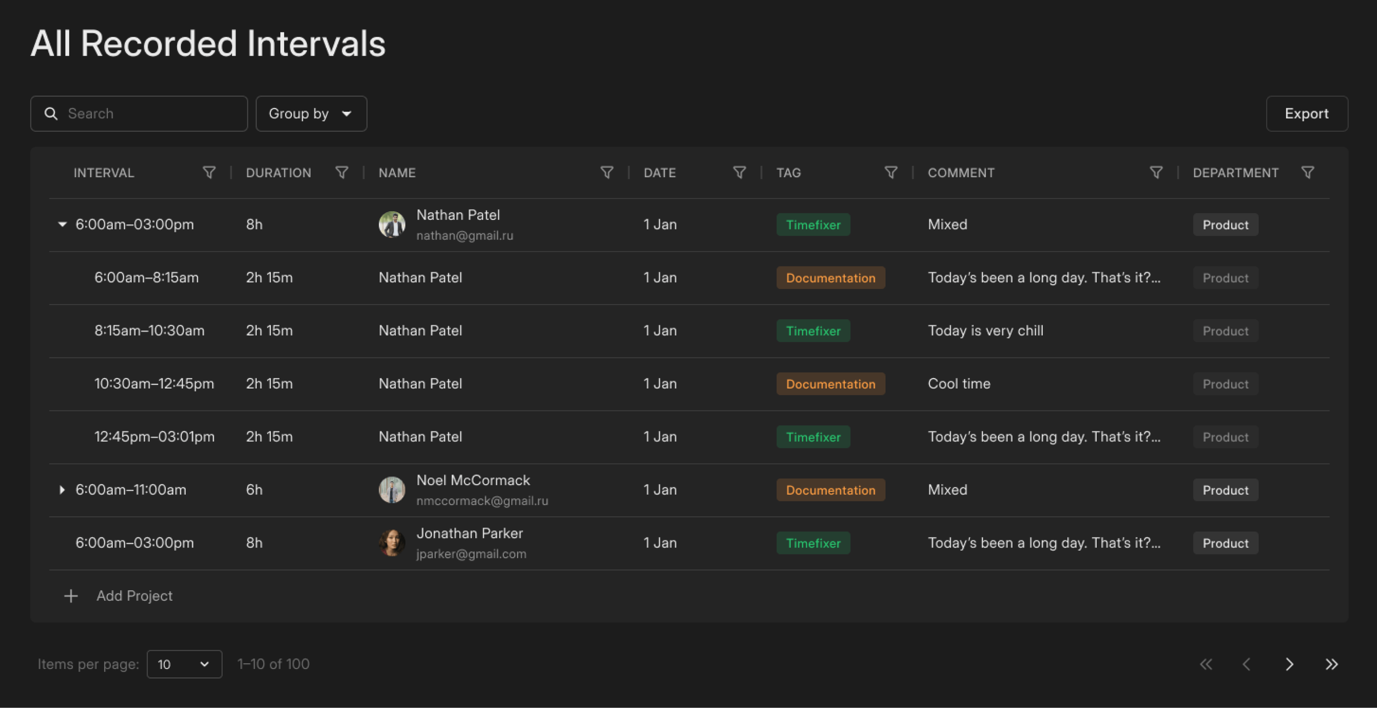Open the Items per page selector
The image size is (1377, 708).
coord(184,664)
